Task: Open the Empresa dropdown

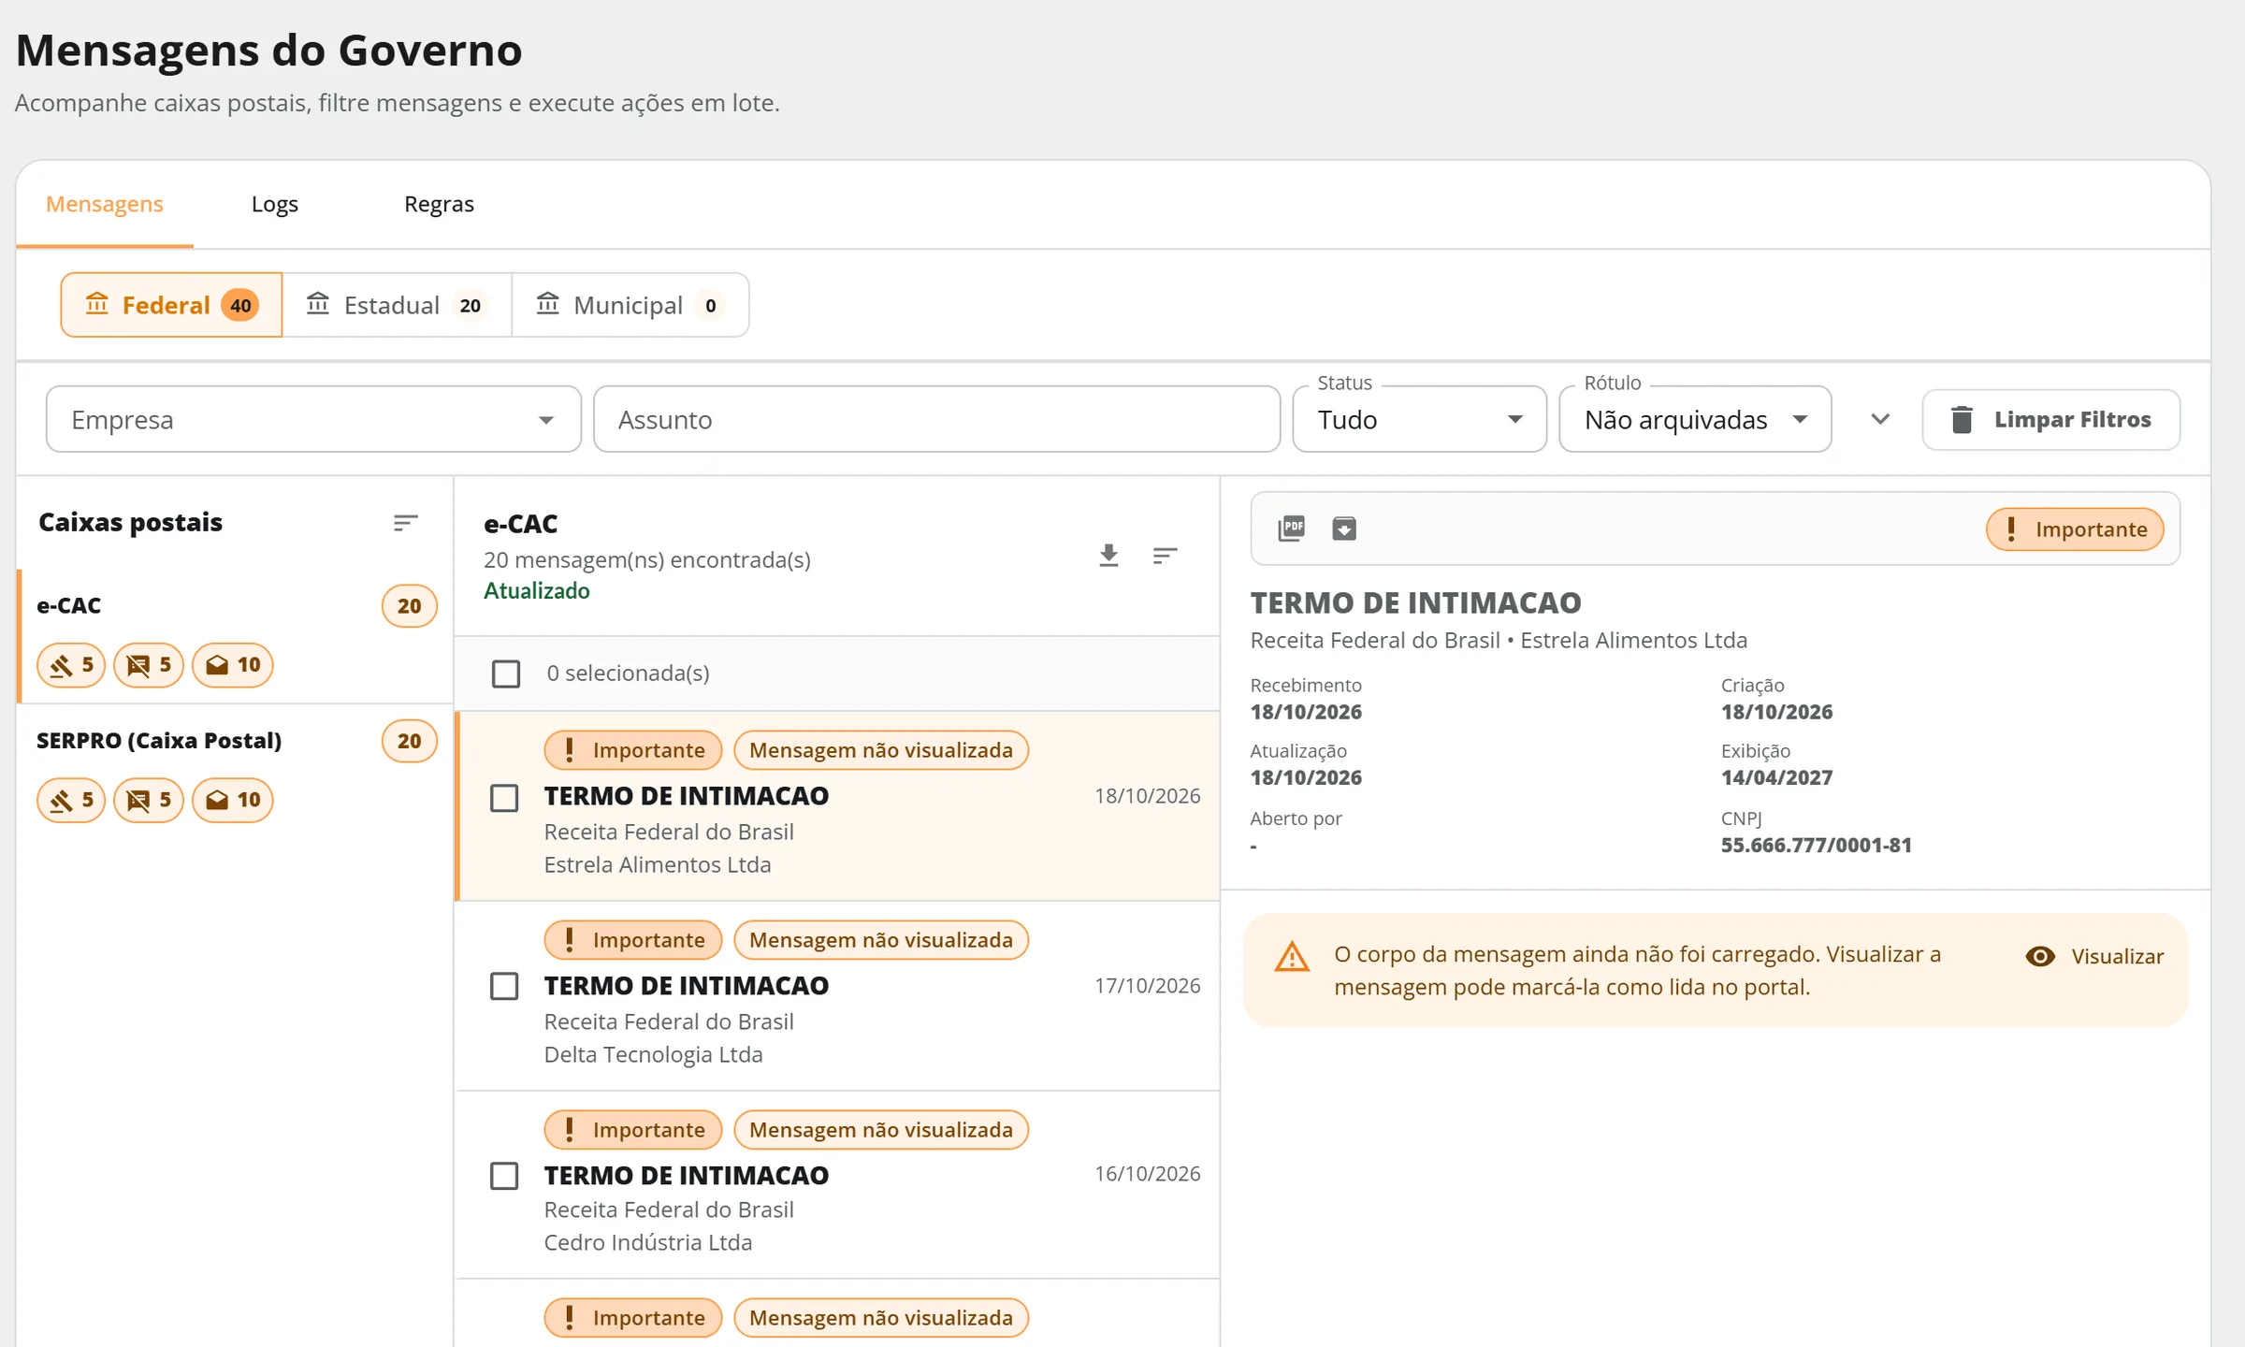Action: pos(313,419)
